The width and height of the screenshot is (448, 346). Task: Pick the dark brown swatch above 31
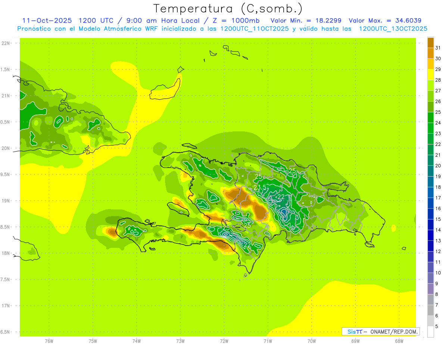[x=430, y=43]
